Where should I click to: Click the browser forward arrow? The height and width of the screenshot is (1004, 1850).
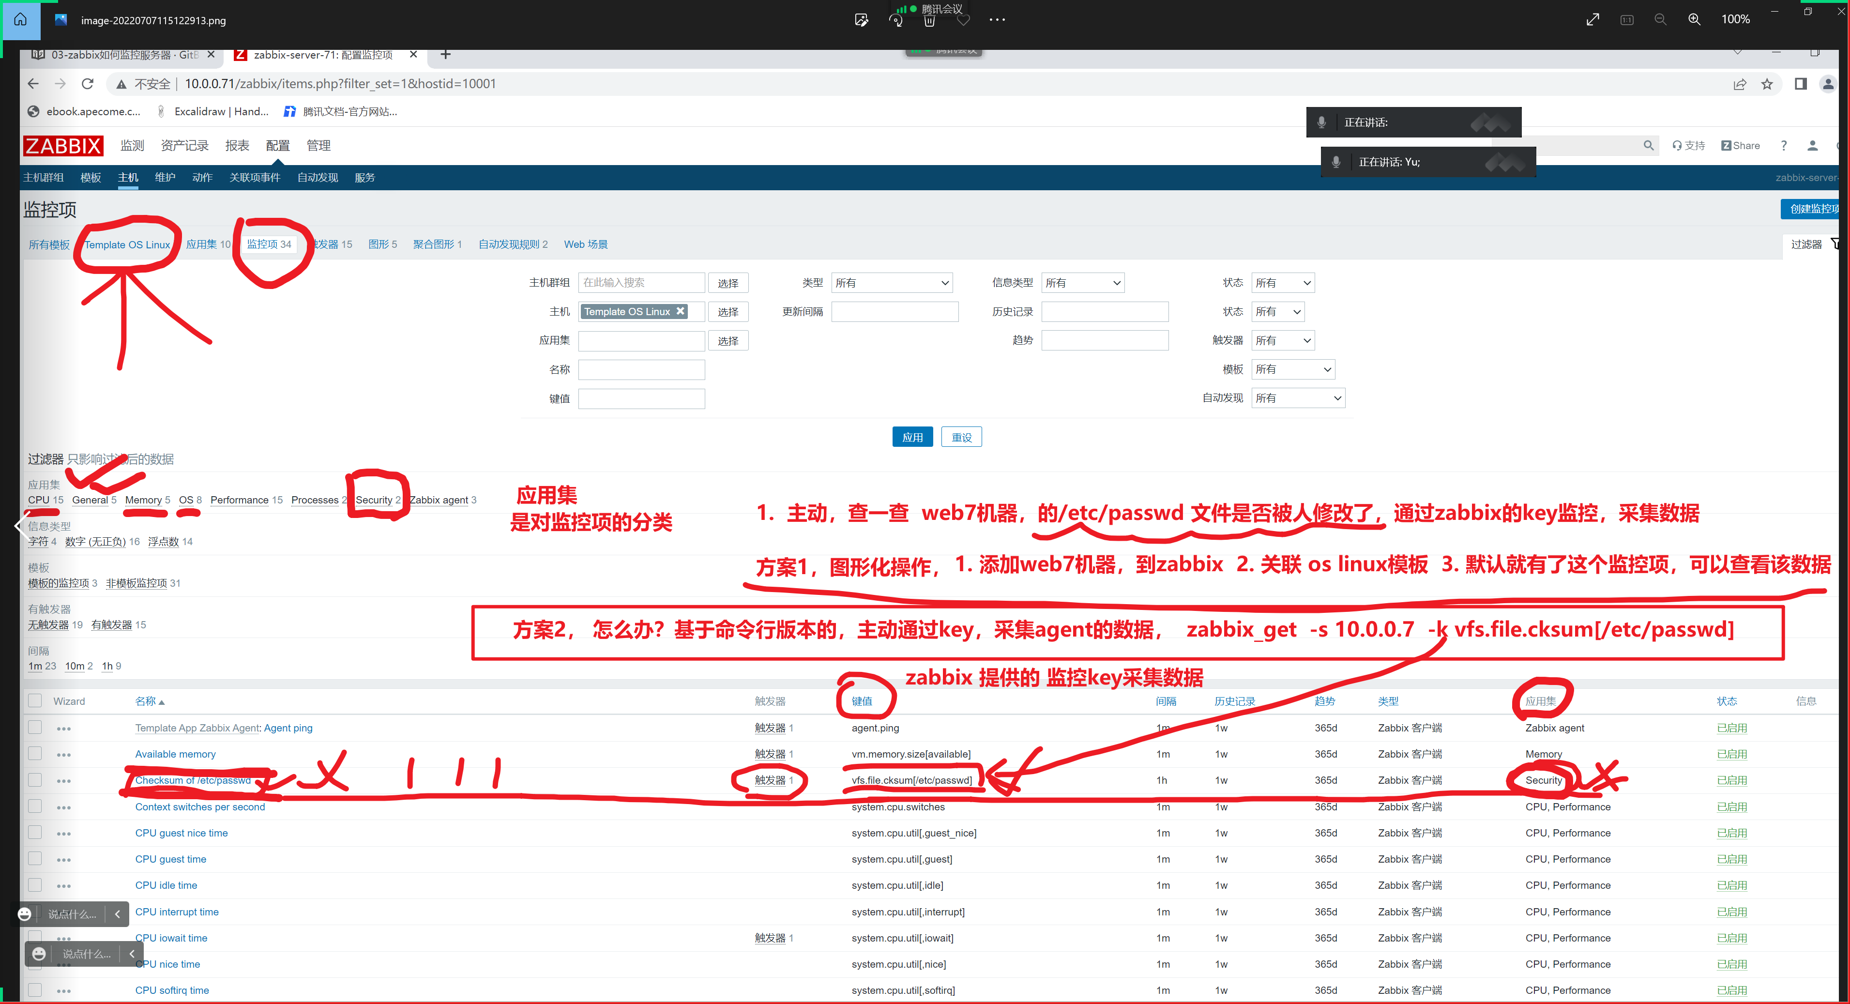pyautogui.click(x=61, y=84)
